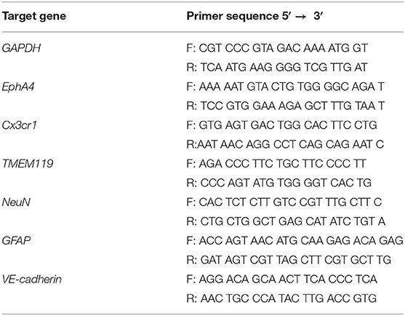Viewport: 405px width, 316px height.
Task: Select the EphA4 gene name
Action: 18,87
